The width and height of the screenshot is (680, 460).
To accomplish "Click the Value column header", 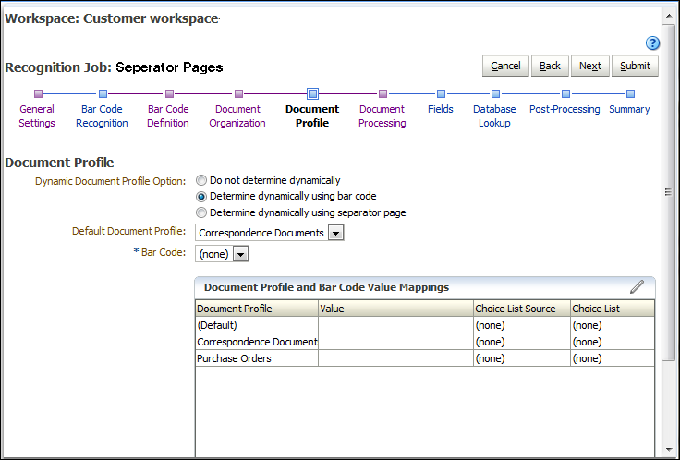I will click(396, 309).
